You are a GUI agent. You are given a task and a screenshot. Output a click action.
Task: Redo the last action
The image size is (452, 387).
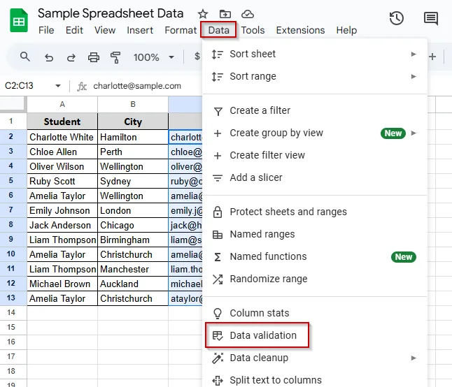[71, 57]
